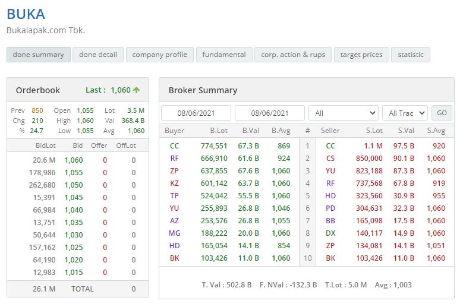
Task: Click buyer broker KZ code
Action: pos(174,183)
